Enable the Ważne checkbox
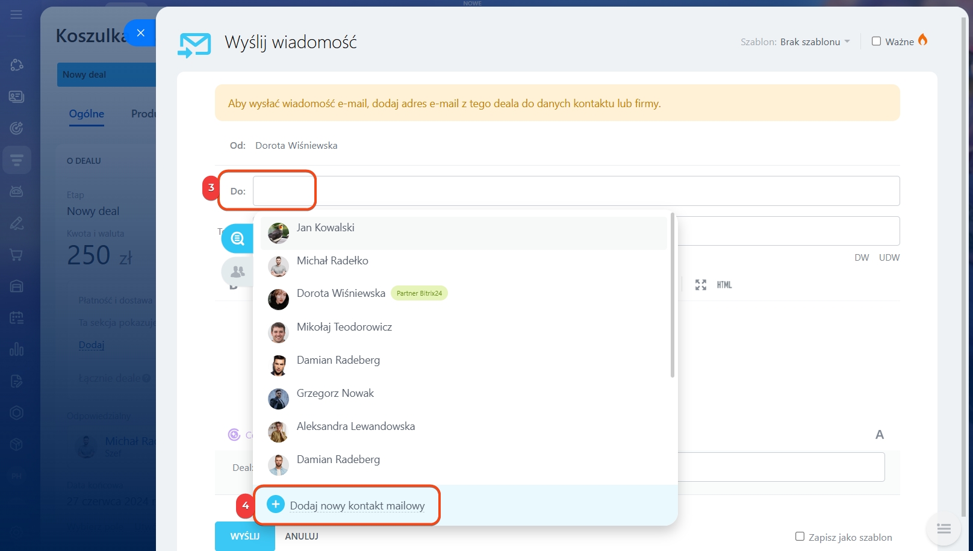This screenshot has width=973, height=551. (876, 42)
